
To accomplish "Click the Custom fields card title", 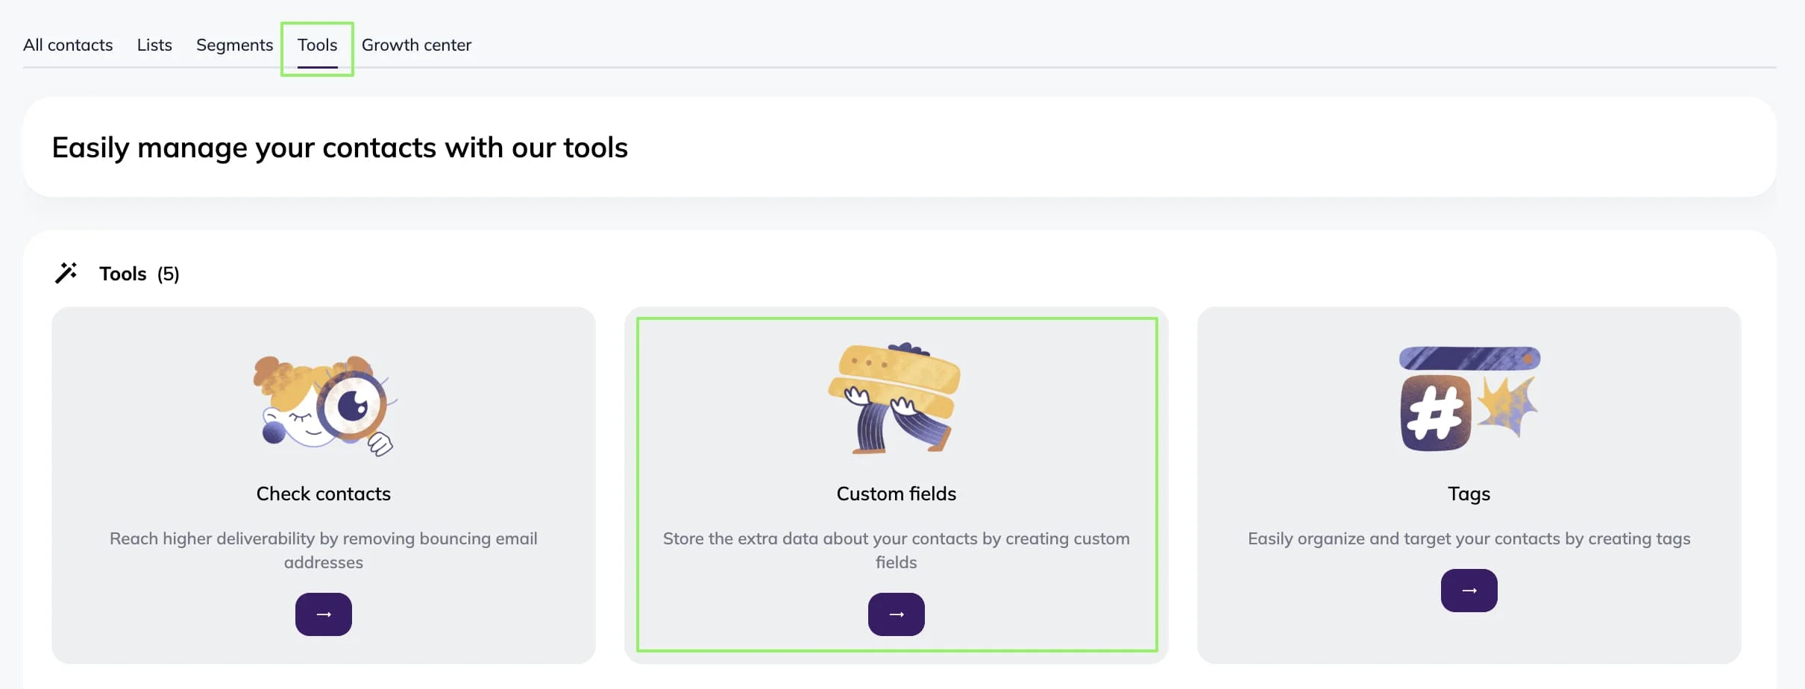I will [896, 493].
